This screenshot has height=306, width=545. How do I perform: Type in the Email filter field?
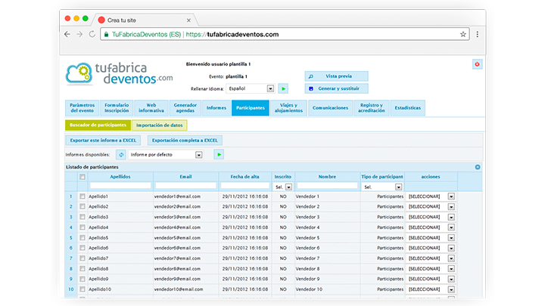pos(185,186)
